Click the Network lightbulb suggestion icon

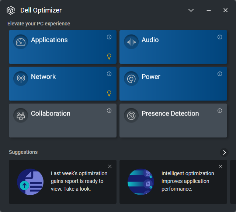coord(109,93)
